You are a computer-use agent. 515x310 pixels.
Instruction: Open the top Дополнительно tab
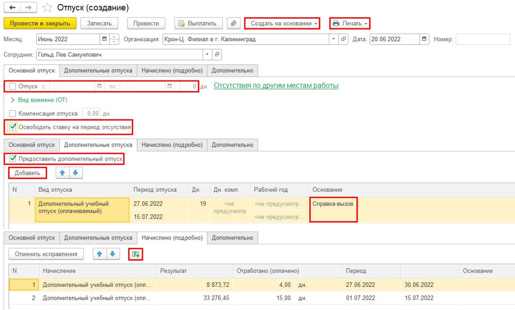click(232, 70)
